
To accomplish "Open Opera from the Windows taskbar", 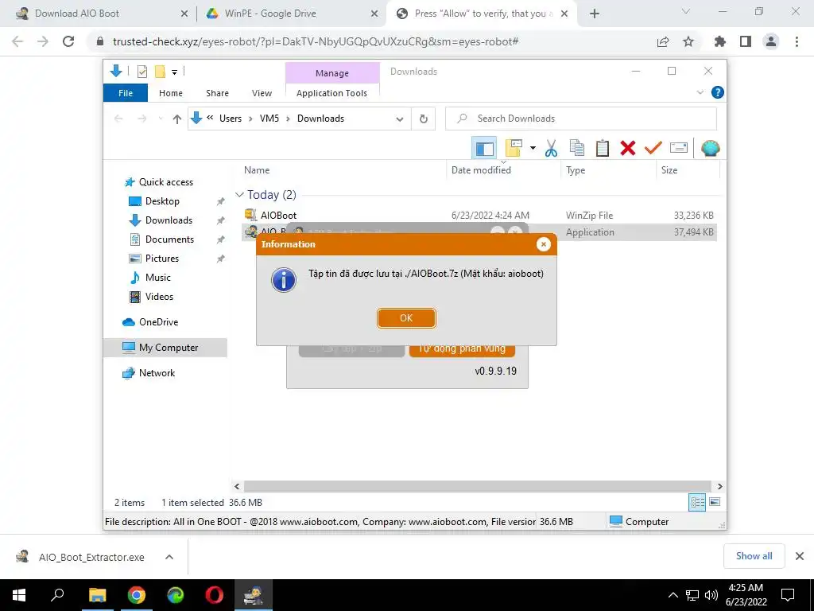I will (214, 595).
